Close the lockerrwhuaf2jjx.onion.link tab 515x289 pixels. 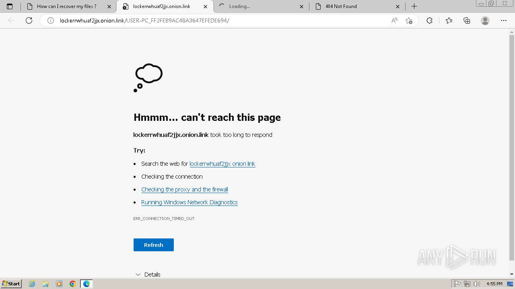pyautogui.click(x=205, y=6)
